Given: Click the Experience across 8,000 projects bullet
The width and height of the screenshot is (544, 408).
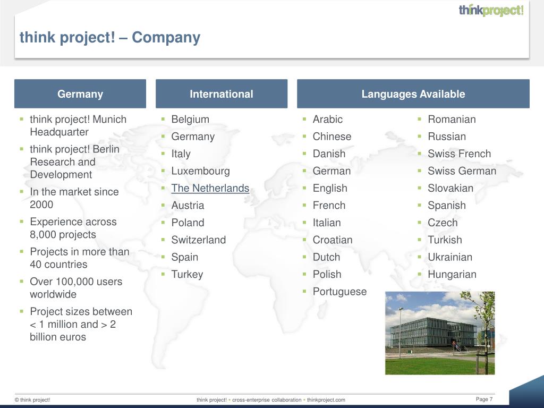Looking at the screenshot, I should (x=73, y=228).
